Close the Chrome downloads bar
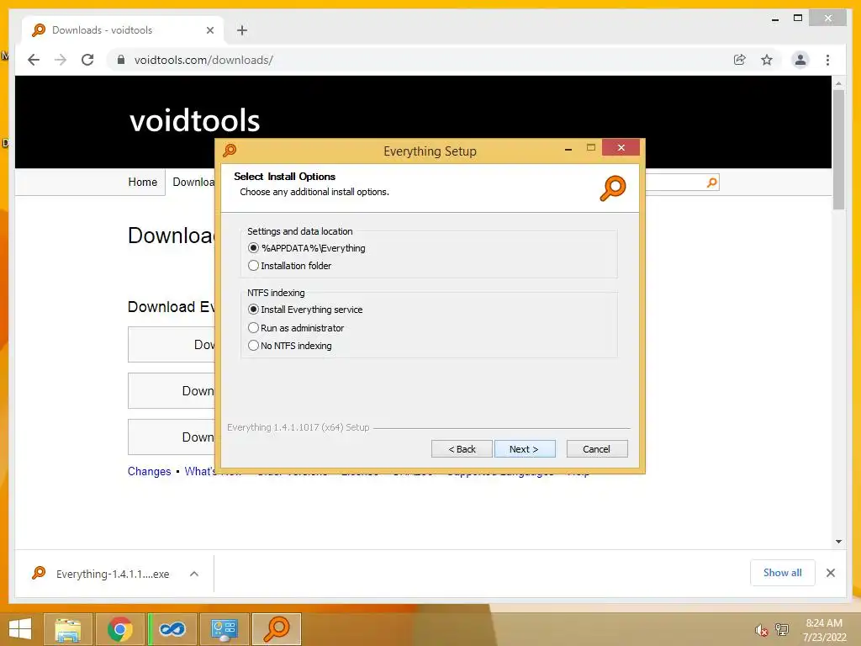This screenshot has width=861, height=646. (831, 573)
